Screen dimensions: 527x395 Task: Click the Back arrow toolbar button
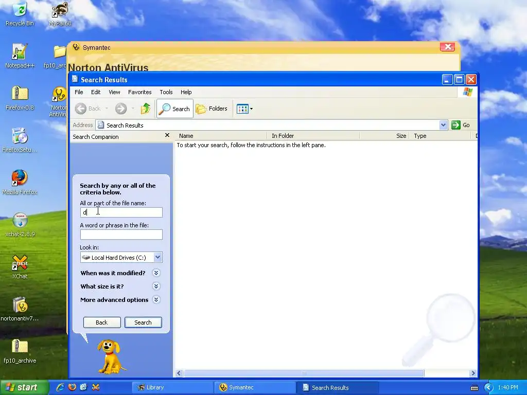[87, 109]
